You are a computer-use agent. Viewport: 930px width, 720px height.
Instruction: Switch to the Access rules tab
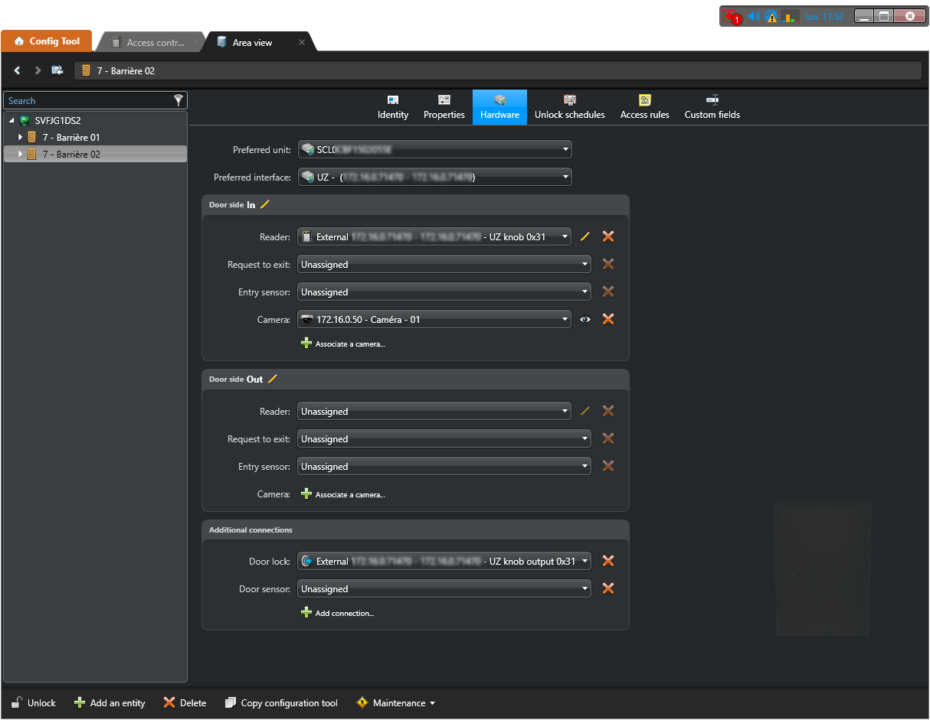click(x=644, y=107)
